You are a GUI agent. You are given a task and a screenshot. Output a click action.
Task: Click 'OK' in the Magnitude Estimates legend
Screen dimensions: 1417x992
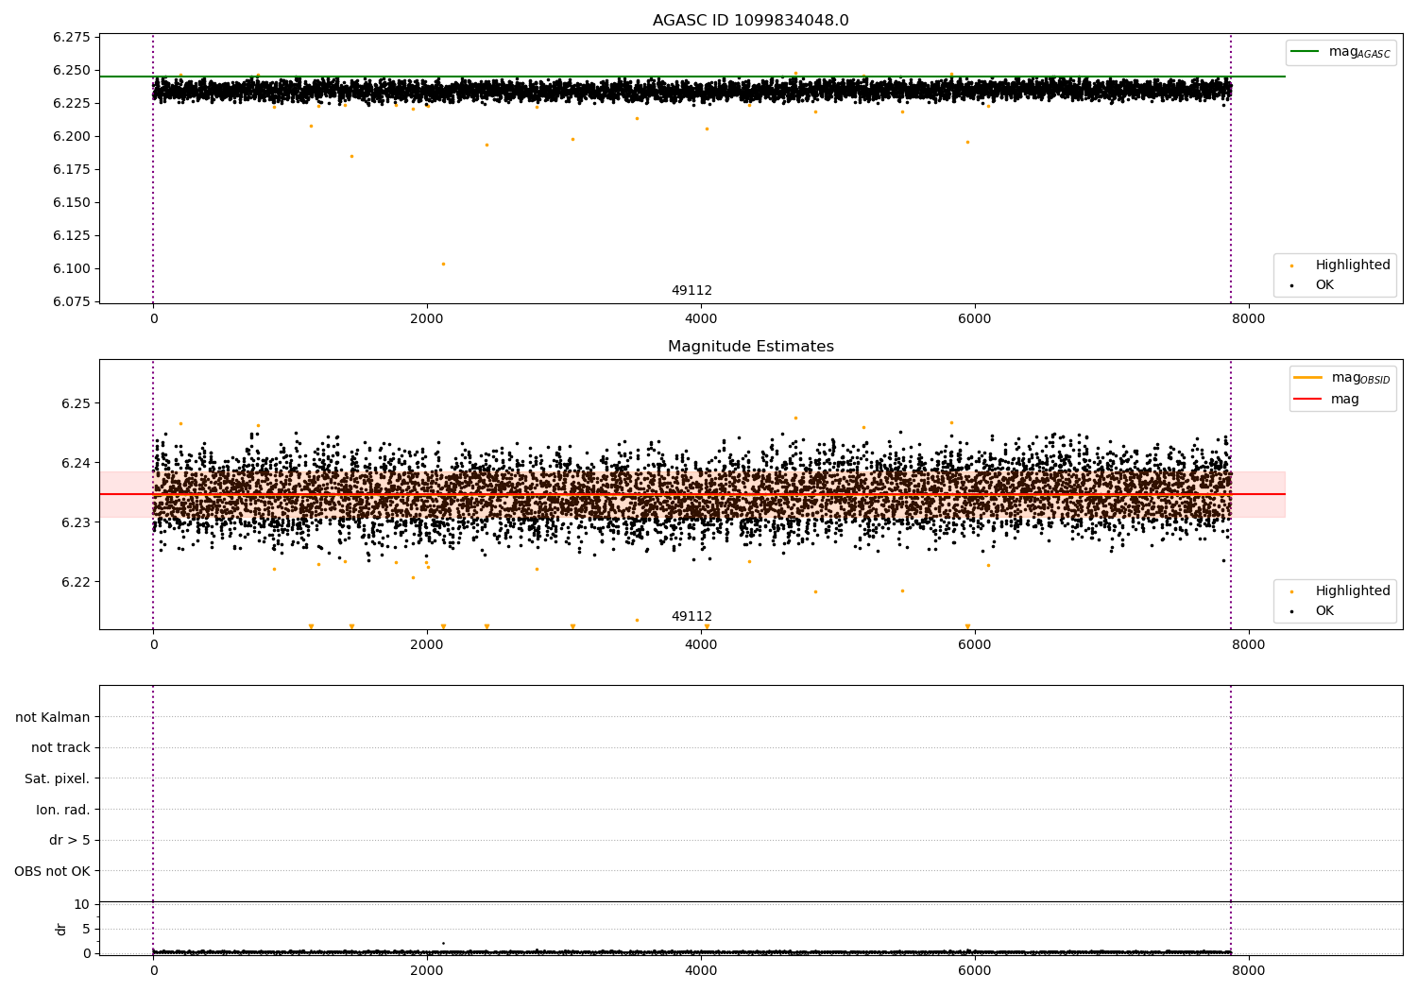point(1324,611)
